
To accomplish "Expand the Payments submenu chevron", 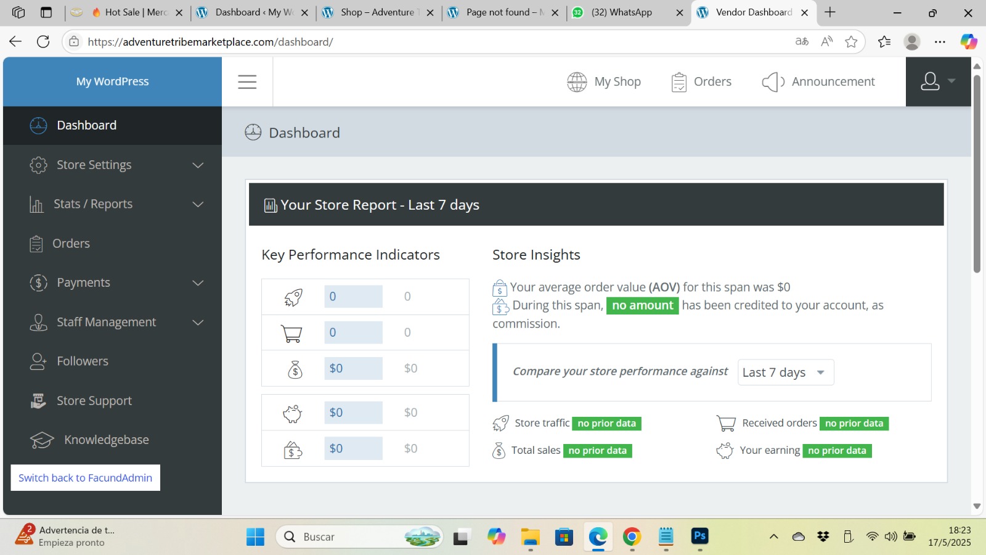I will pos(198,282).
